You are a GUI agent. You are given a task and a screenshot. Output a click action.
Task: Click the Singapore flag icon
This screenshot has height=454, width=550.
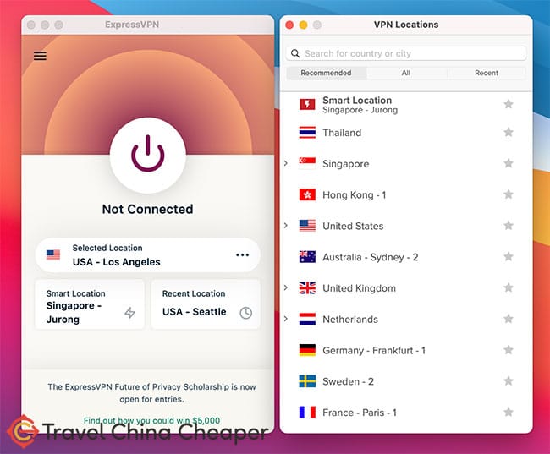point(307,163)
